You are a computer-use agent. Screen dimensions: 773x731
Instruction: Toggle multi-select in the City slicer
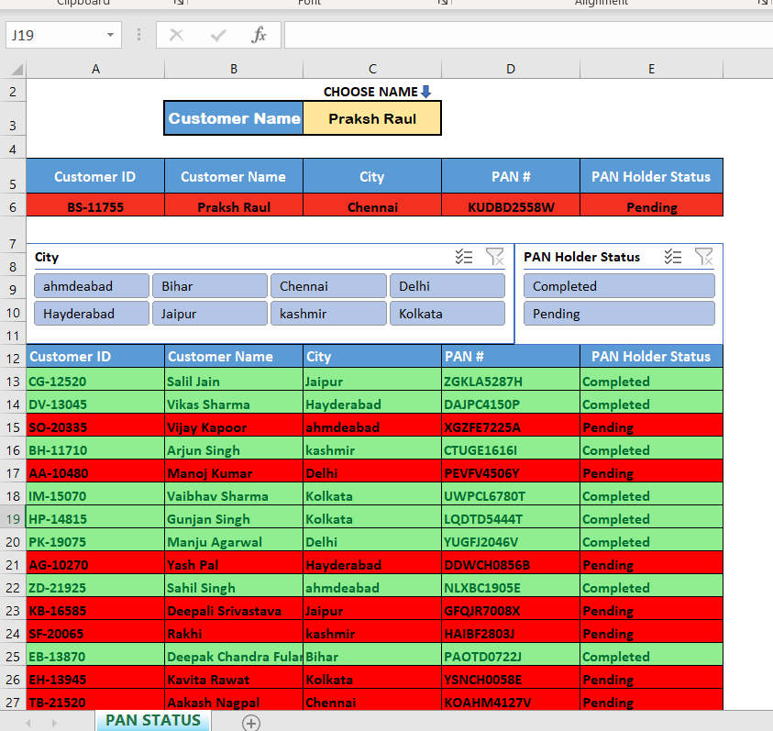tap(464, 258)
